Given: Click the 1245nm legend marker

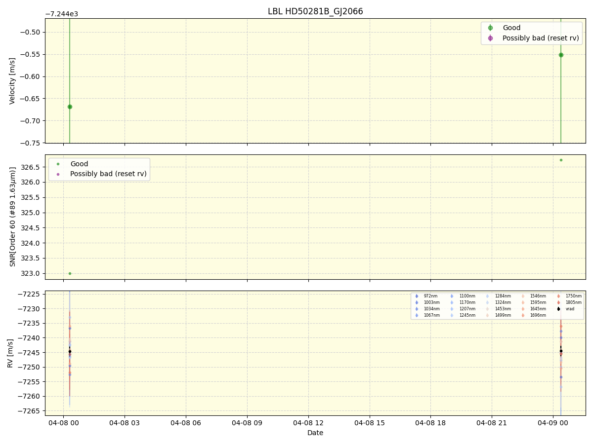Looking at the screenshot, I should 452,315.
